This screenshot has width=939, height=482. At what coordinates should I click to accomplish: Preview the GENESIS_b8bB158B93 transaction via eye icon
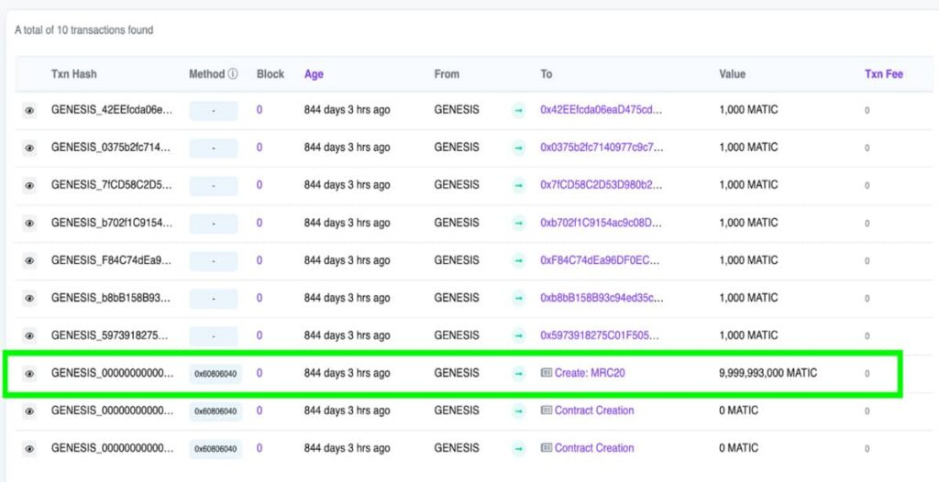29,298
